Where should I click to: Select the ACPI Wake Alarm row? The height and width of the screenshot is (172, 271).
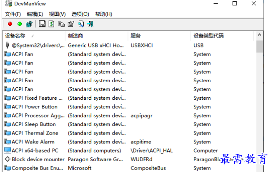(129, 142)
